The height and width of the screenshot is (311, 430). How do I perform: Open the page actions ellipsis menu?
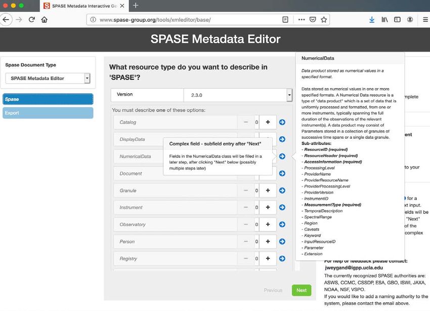coord(302,19)
